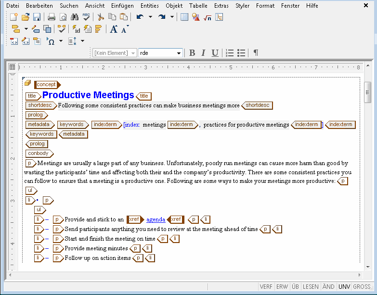Paste from the clipboard icon
Screen dimensions: 377x295
124,17
